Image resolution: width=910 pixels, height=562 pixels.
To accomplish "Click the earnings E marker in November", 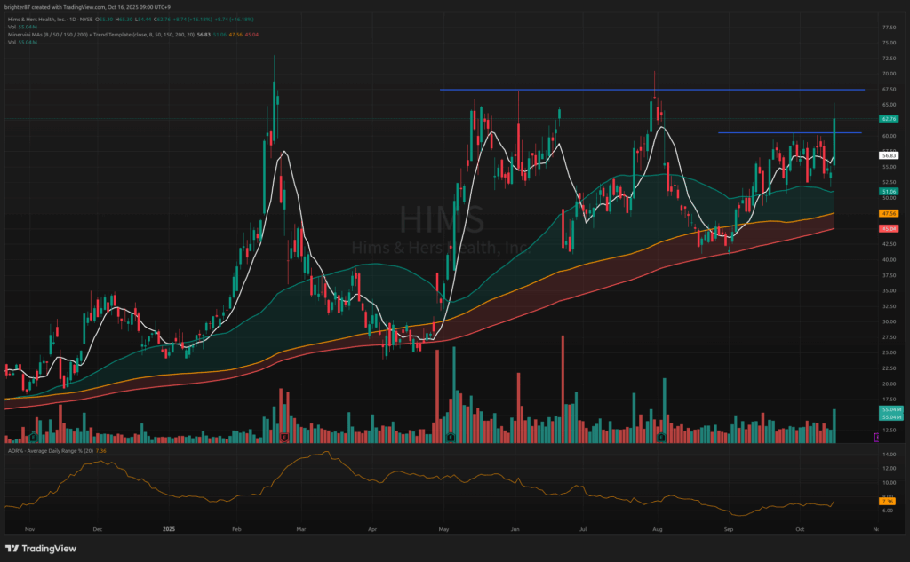I will tap(33, 437).
